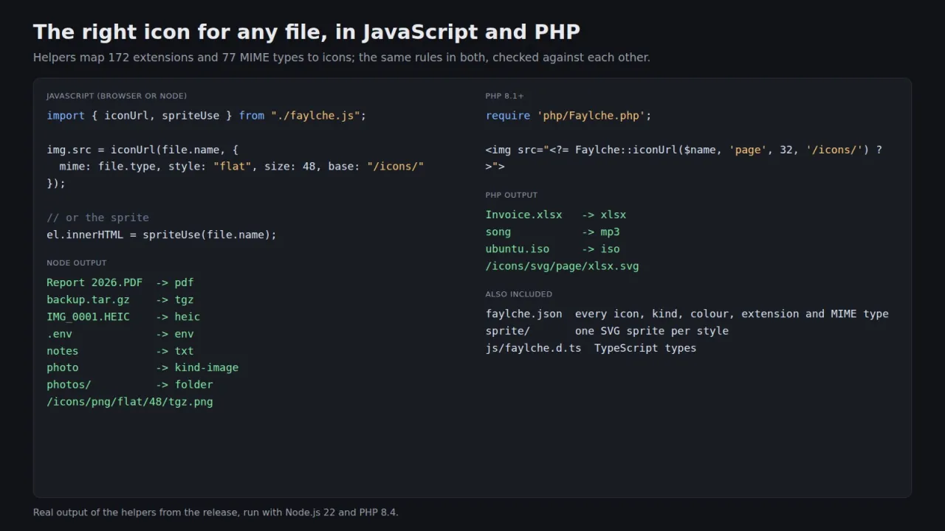The image size is (945, 531).
Task: Select the path "/icons/svg/page/xlsx.svg"
Action: tap(563, 266)
